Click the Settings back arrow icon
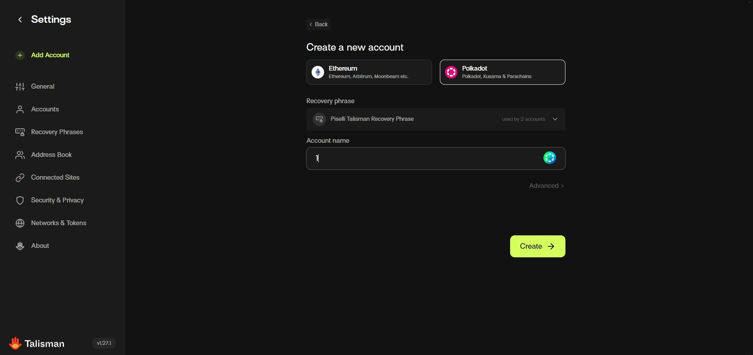Viewport: 753px width, 355px height. (20, 20)
